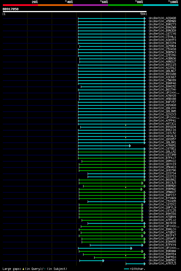The height and width of the screenshot is (271, 181).
Task: Select hit label UniRef100_B9IF47
Action: coord(162,236)
